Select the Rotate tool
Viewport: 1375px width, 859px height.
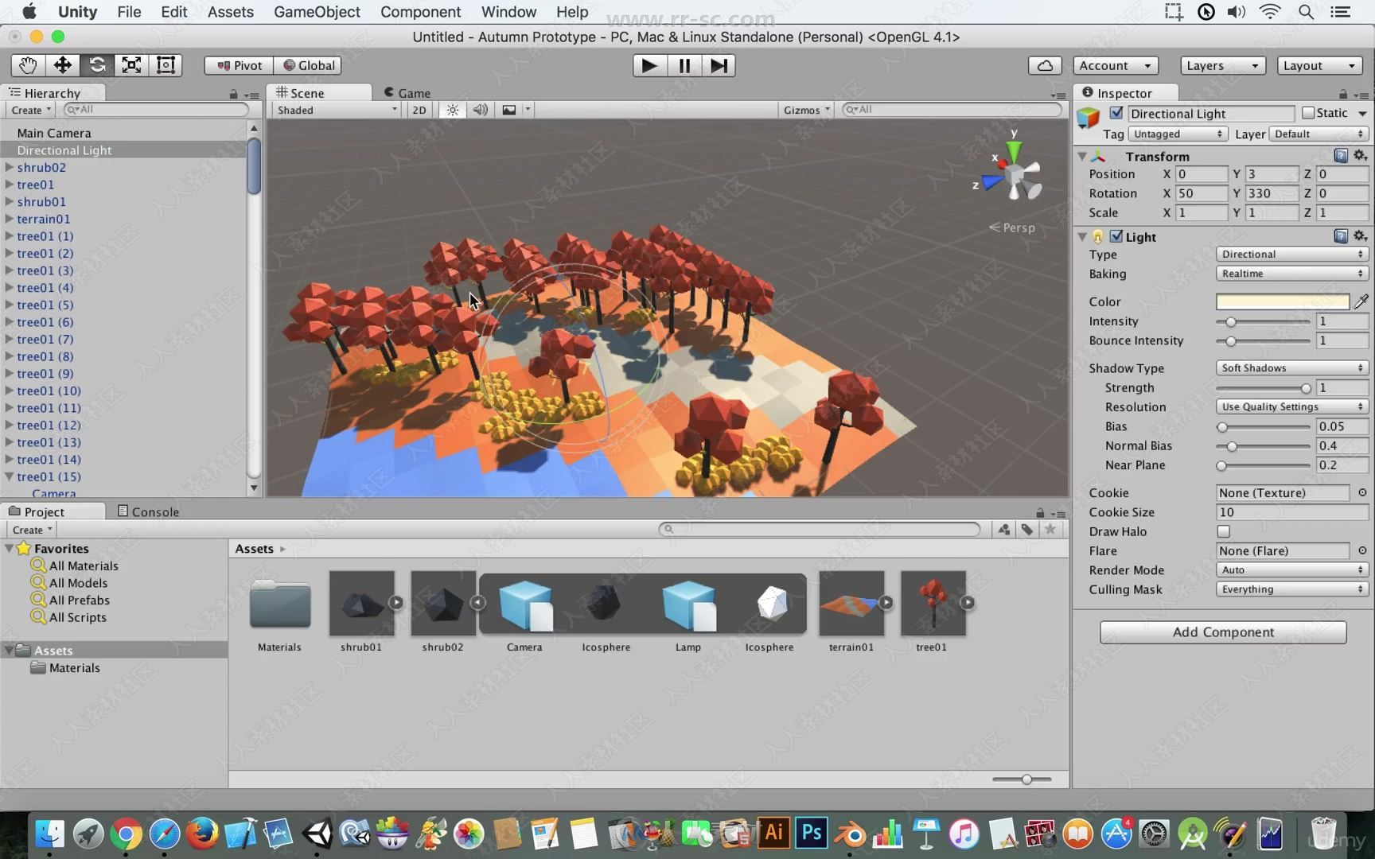pos(97,65)
